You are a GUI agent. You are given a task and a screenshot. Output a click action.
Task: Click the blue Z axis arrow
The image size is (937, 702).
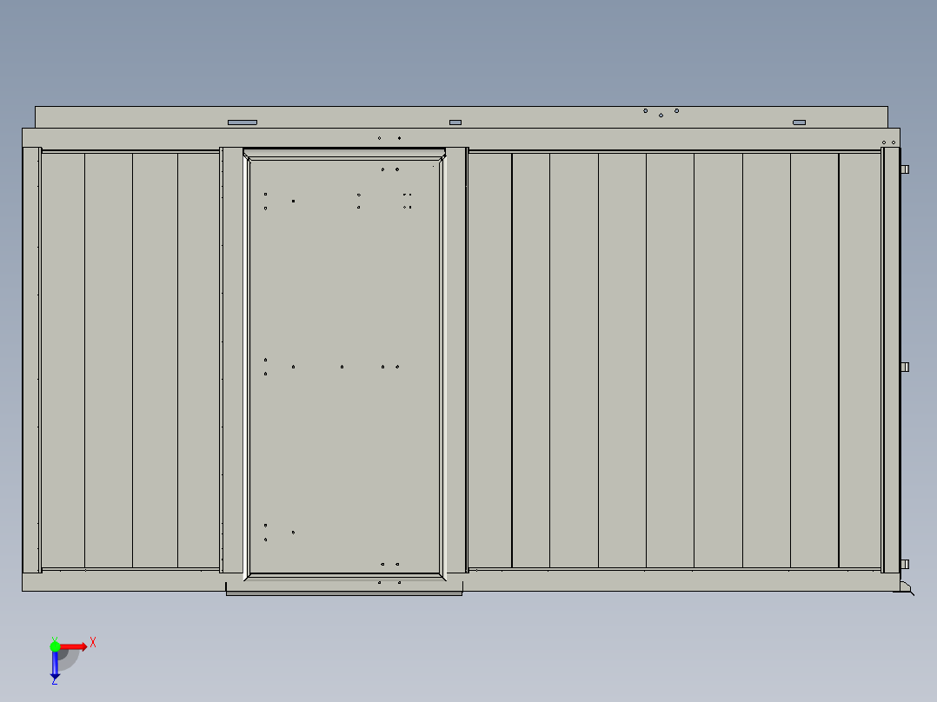coord(55,666)
